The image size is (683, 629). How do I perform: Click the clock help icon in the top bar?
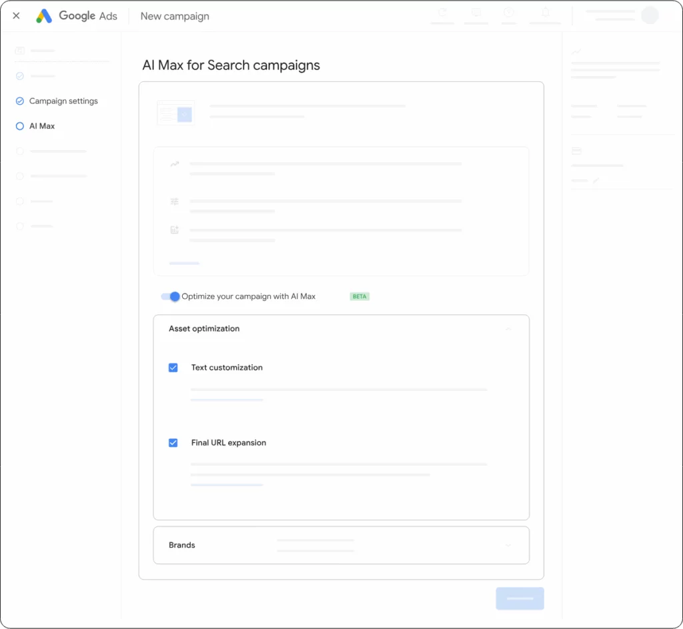510,13
